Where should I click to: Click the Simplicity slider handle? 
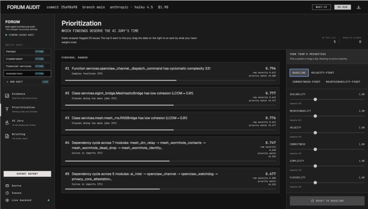(x=315, y=166)
